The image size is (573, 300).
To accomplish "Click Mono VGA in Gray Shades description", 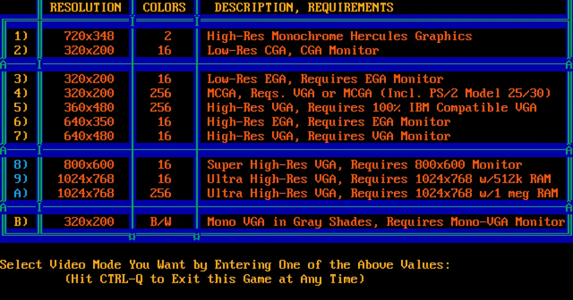I will pyautogui.click(x=386, y=222).
